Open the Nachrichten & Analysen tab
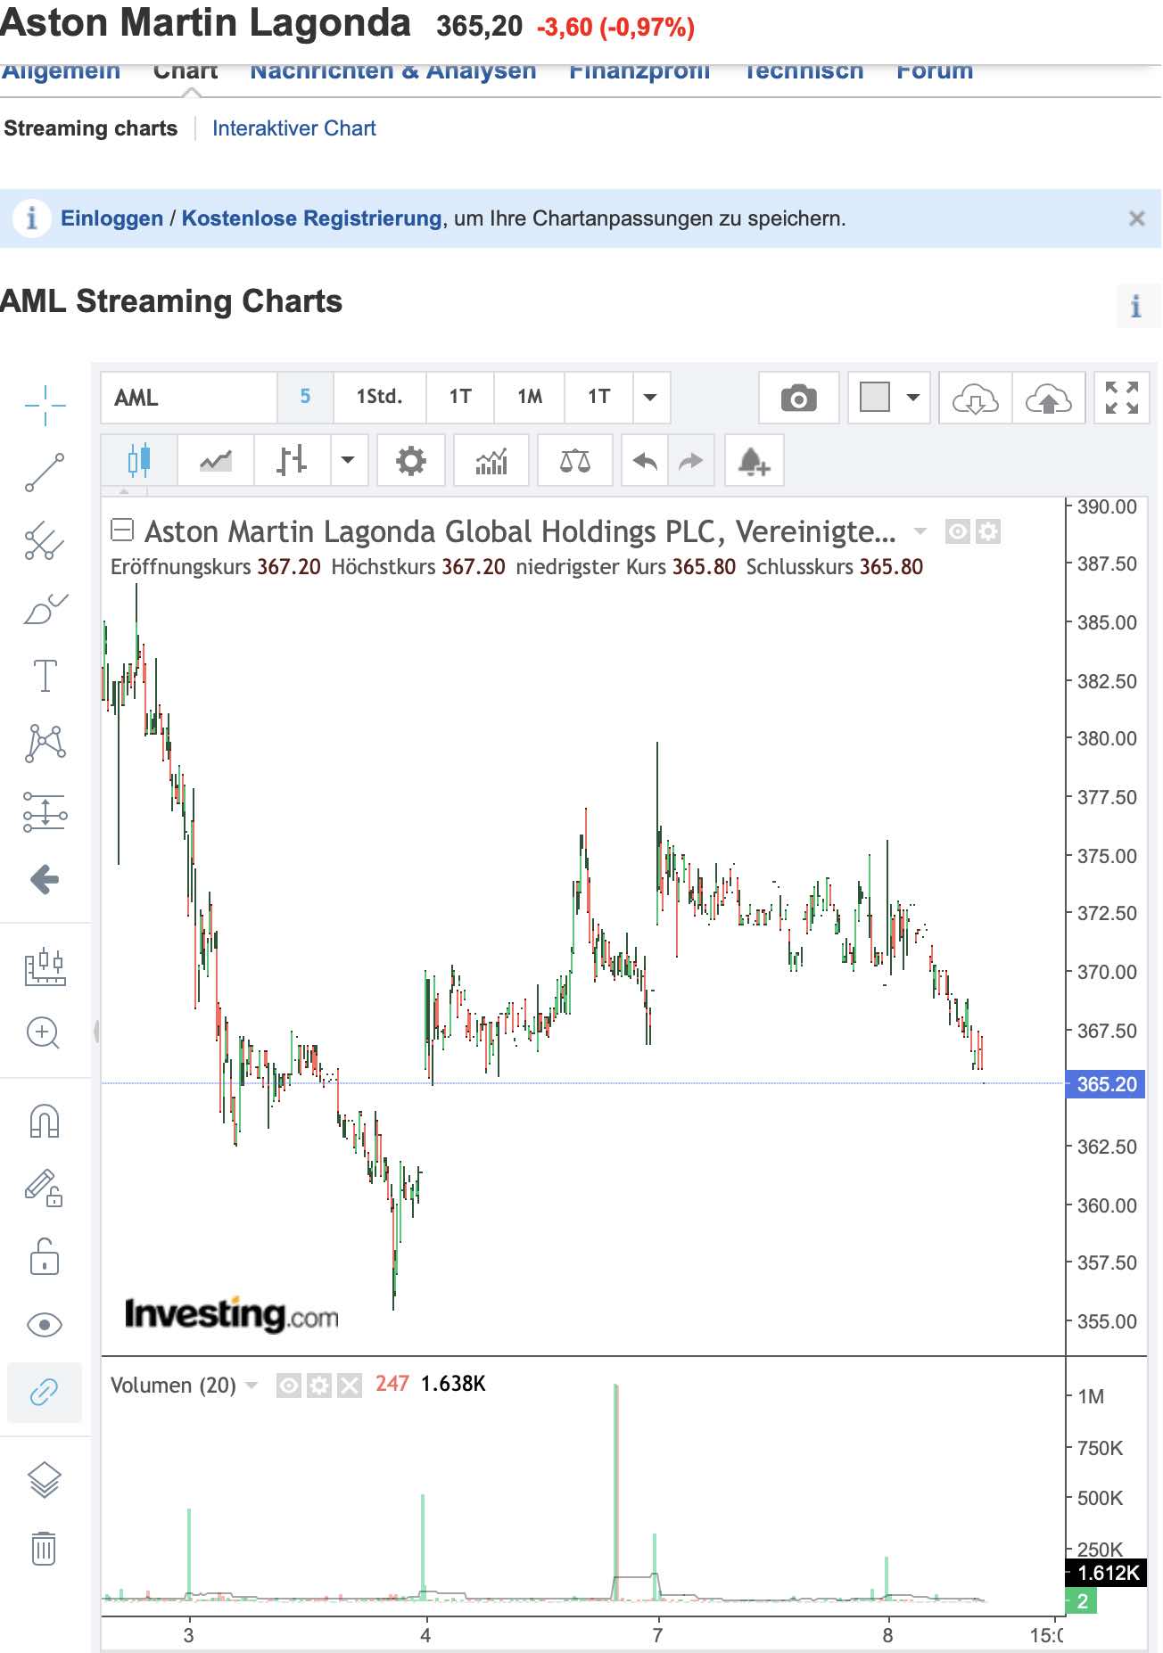Screen dimensions: 1163x1653 click(x=393, y=71)
